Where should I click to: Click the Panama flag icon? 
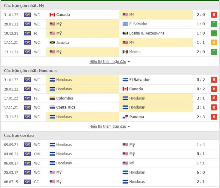pos(125,117)
